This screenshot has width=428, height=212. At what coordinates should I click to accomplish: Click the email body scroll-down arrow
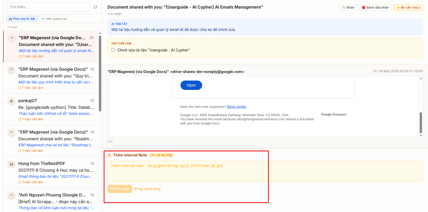421,135
